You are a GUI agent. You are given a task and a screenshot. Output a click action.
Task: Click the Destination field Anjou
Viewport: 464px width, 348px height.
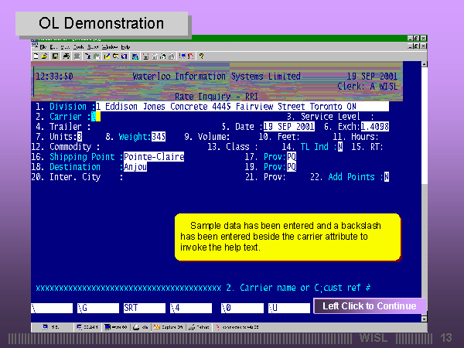tap(135, 166)
